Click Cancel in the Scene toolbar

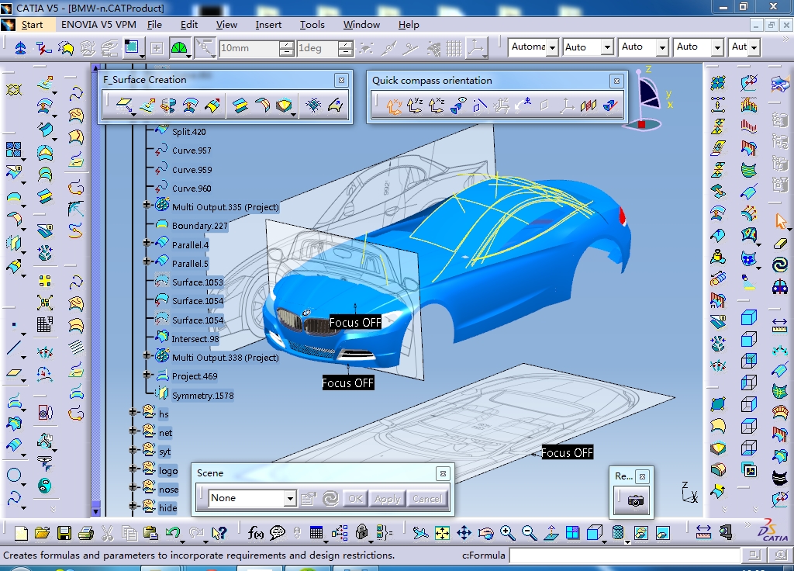pyautogui.click(x=427, y=499)
